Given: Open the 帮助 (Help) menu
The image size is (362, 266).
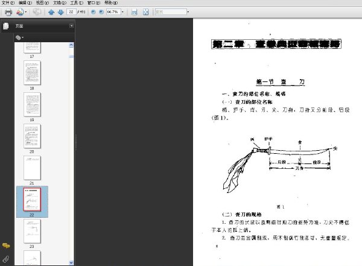Looking at the screenshot, I should pos(111,3).
